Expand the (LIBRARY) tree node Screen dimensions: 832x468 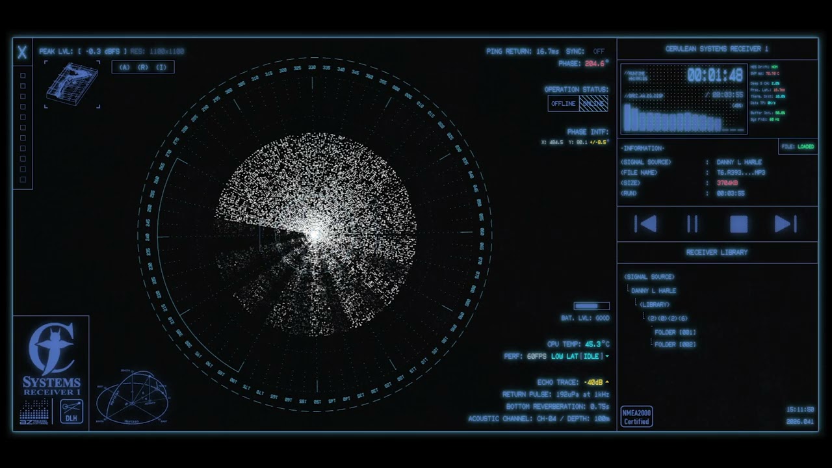654,304
